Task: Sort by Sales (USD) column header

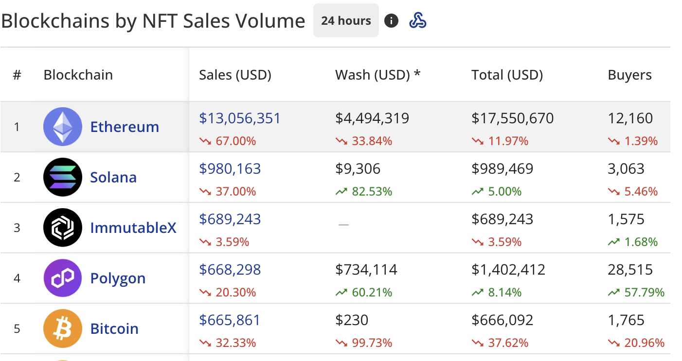Action: point(235,75)
